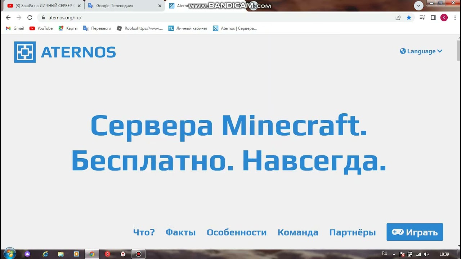Click the 18:39 system clock
Image resolution: width=461 pixels, height=259 pixels.
coord(444,254)
